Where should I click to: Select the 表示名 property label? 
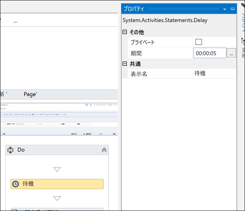point(139,74)
